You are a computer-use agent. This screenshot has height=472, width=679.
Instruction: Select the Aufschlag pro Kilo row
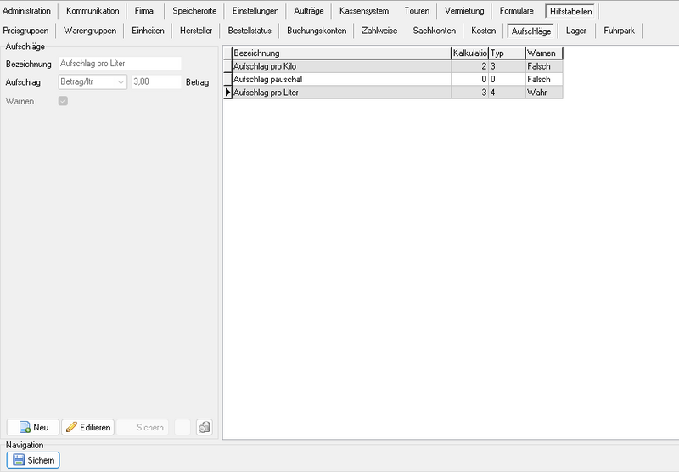pyautogui.click(x=339, y=65)
